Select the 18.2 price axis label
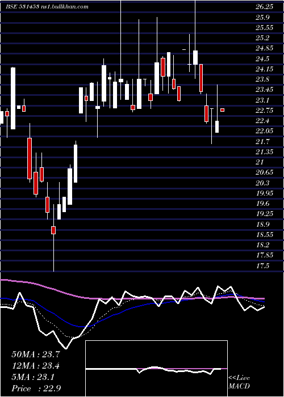This screenshot has width=284, height=397. pos(262,245)
